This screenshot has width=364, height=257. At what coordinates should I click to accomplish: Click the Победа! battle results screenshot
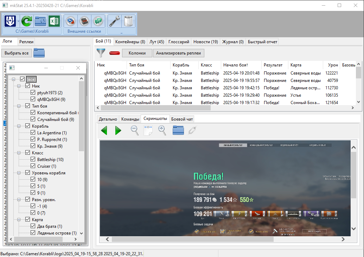(225, 188)
